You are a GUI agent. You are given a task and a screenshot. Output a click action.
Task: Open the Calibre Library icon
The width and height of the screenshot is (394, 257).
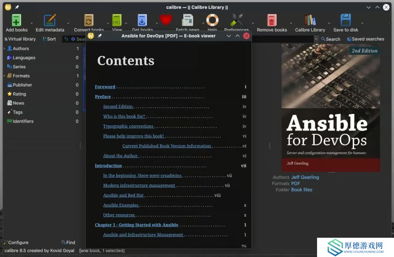pos(310,20)
